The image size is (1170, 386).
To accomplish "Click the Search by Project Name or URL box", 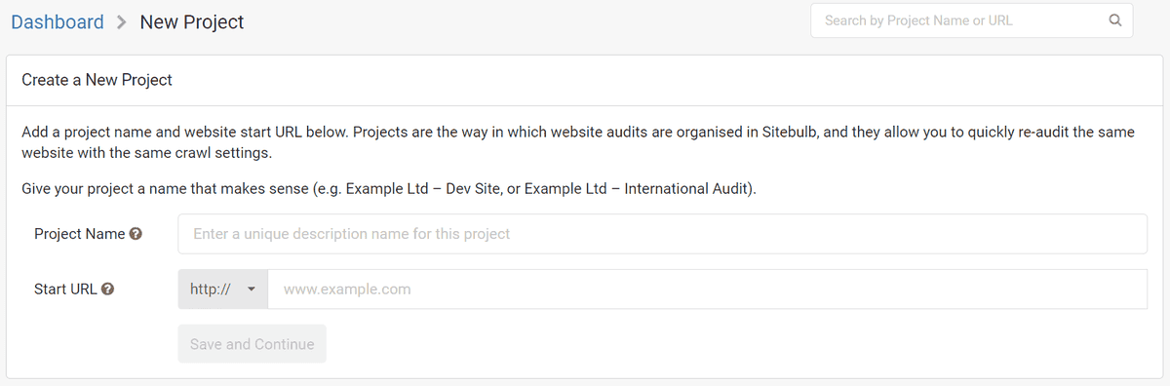I will coord(971,20).
